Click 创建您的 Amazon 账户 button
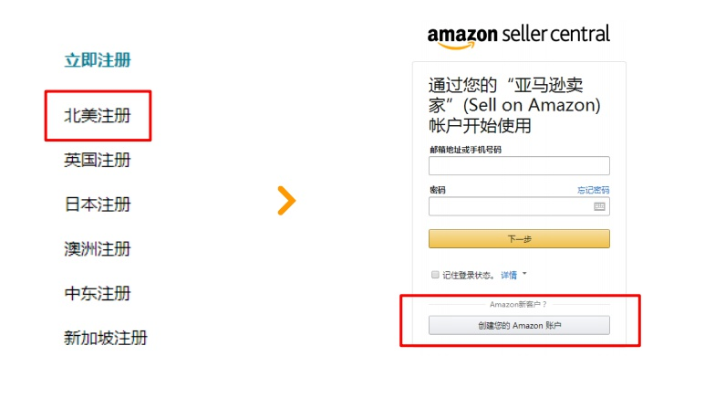This screenshot has height=398, width=715. click(x=519, y=325)
